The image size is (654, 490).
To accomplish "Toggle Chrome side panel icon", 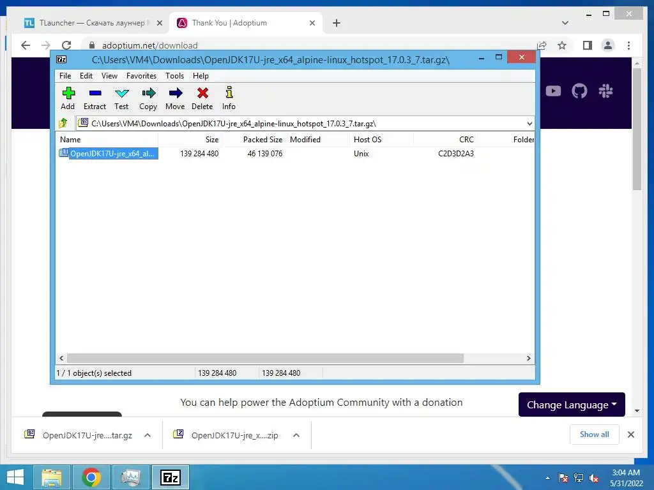I will click(588, 45).
